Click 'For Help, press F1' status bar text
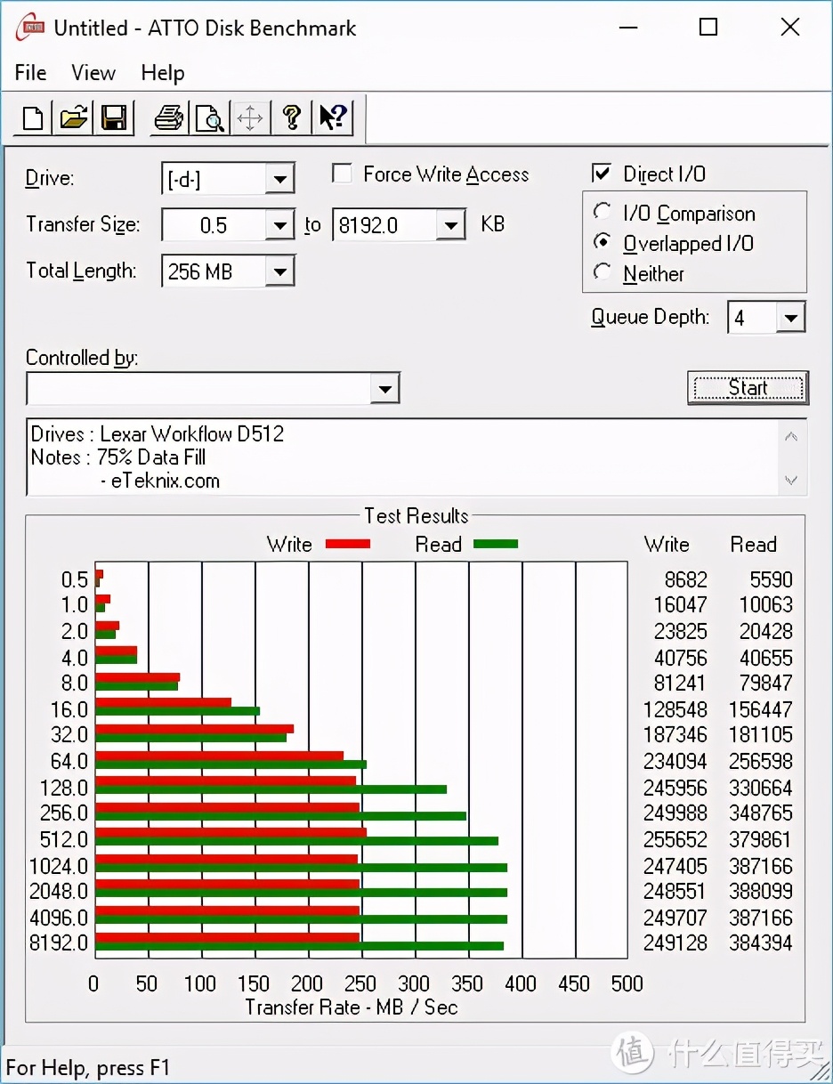 point(87,1067)
